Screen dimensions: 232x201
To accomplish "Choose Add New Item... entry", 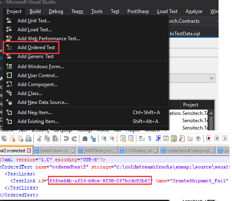I will (x=86, y=112).
